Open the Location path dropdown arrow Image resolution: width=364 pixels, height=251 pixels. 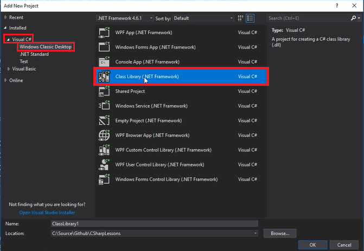(255, 233)
